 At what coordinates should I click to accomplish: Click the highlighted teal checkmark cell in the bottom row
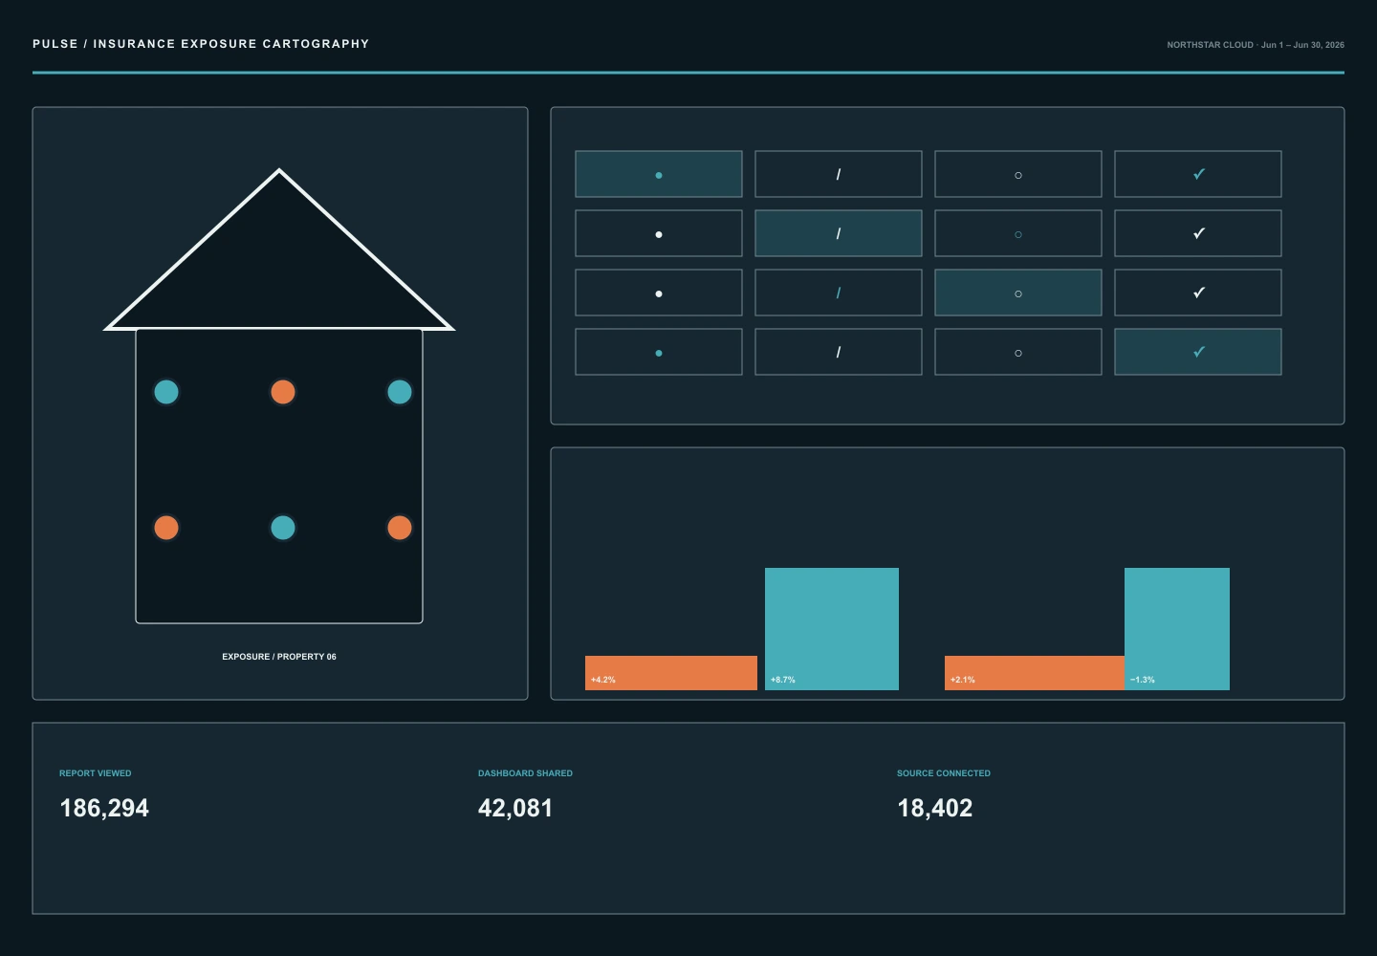tap(1198, 352)
